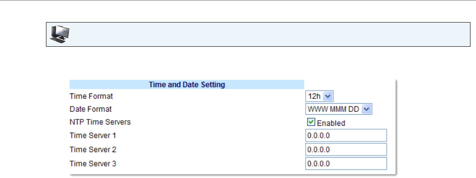Open the Time Format dropdown
The image size is (476, 178).
point(316,96)
